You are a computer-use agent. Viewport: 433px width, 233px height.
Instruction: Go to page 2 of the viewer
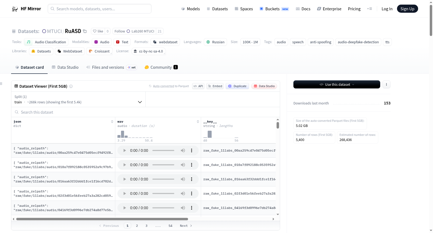tap(137, 226)
